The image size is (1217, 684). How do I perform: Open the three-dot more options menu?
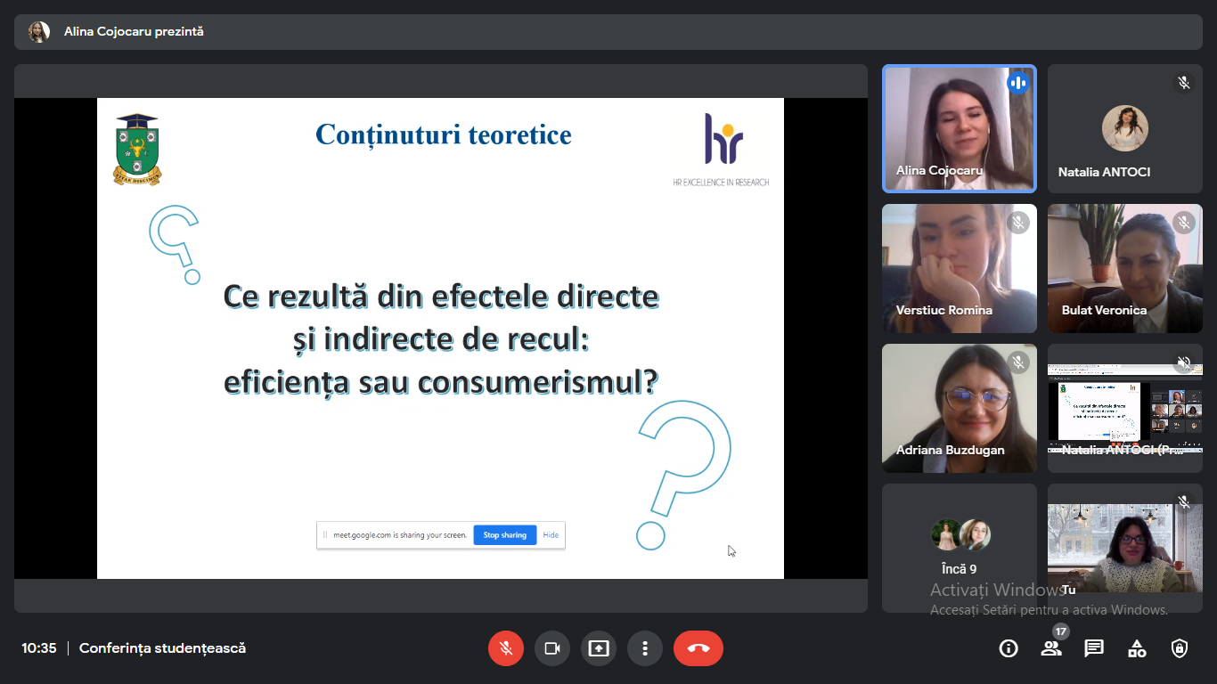(645, 648)
